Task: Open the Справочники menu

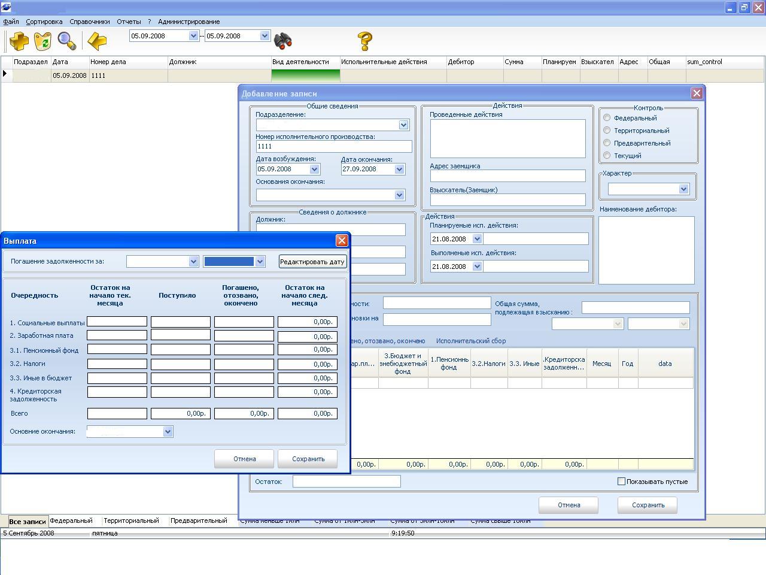Action: pos(89,22)
